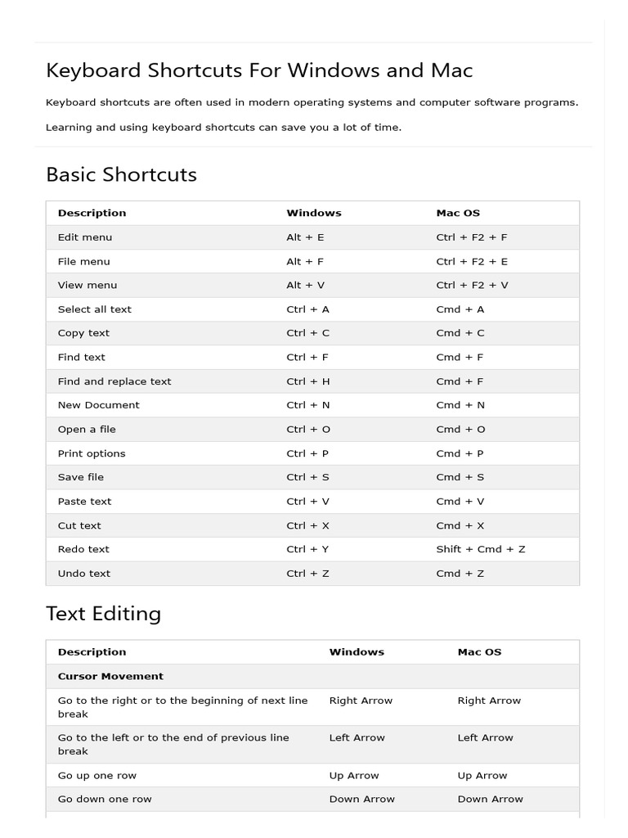The height and width of the screenshot is (838, 628).
Task: Click the 'Ctrl + C' shortcut cell
Action: (307, 333)
